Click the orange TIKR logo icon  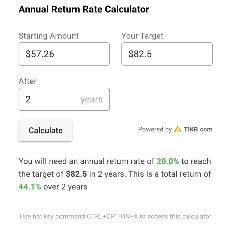(178, 129)
